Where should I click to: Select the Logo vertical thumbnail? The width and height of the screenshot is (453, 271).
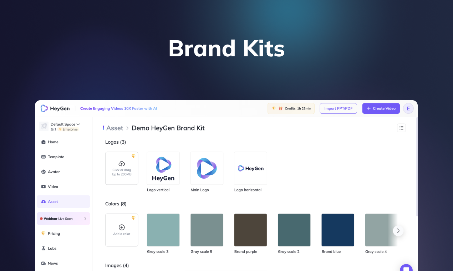coord(163,168)
